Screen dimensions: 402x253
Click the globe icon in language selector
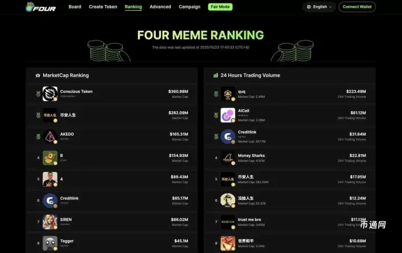tap(309, 7)
